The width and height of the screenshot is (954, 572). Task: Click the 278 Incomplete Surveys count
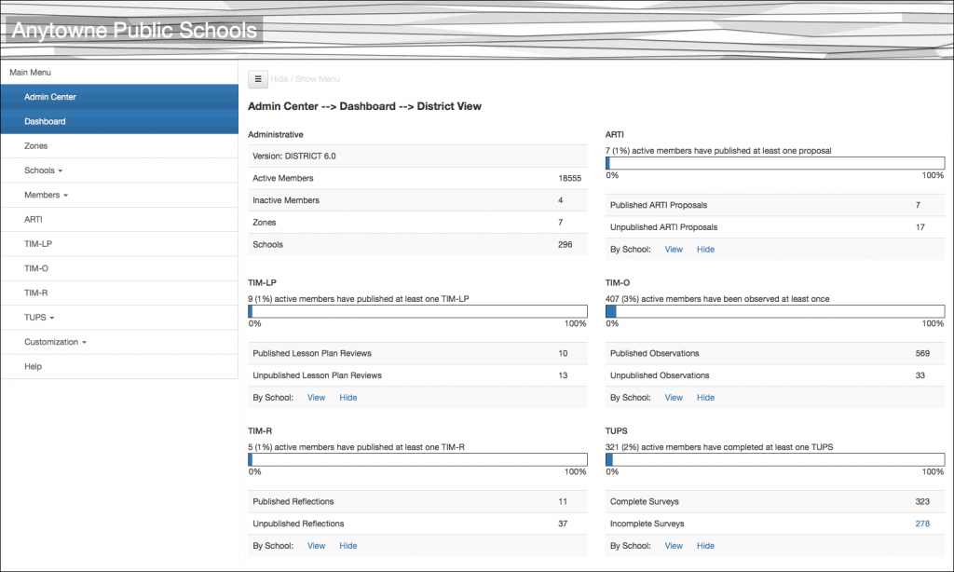tap(921, 524)
